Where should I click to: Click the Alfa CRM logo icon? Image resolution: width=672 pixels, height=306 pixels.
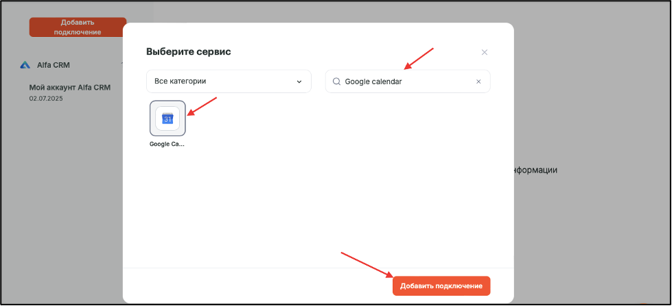point(25,65)
